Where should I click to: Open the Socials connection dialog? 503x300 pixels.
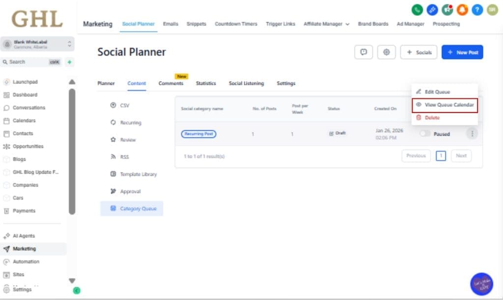tap(419, 52)
